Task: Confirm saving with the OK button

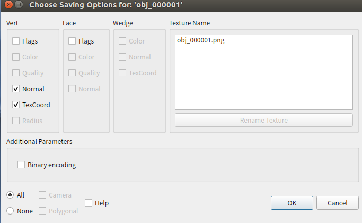Action: pyautogui.click(x=292, y=203)
